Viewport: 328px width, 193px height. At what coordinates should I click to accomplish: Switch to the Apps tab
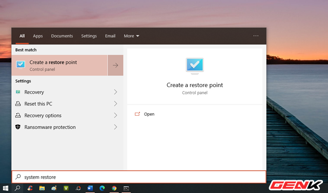(38, 36)
